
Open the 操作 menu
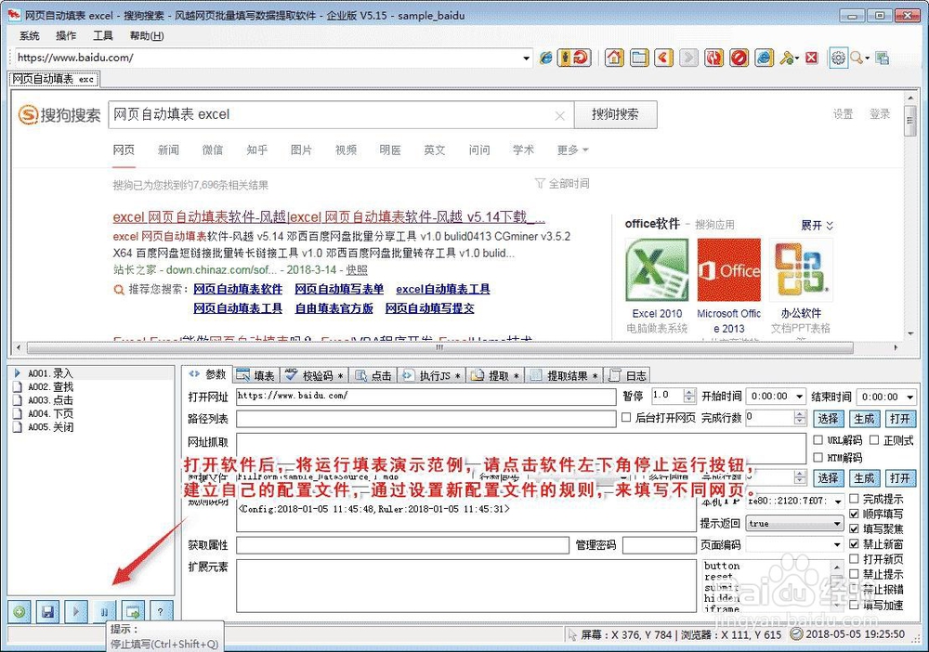tap(66, 35)
